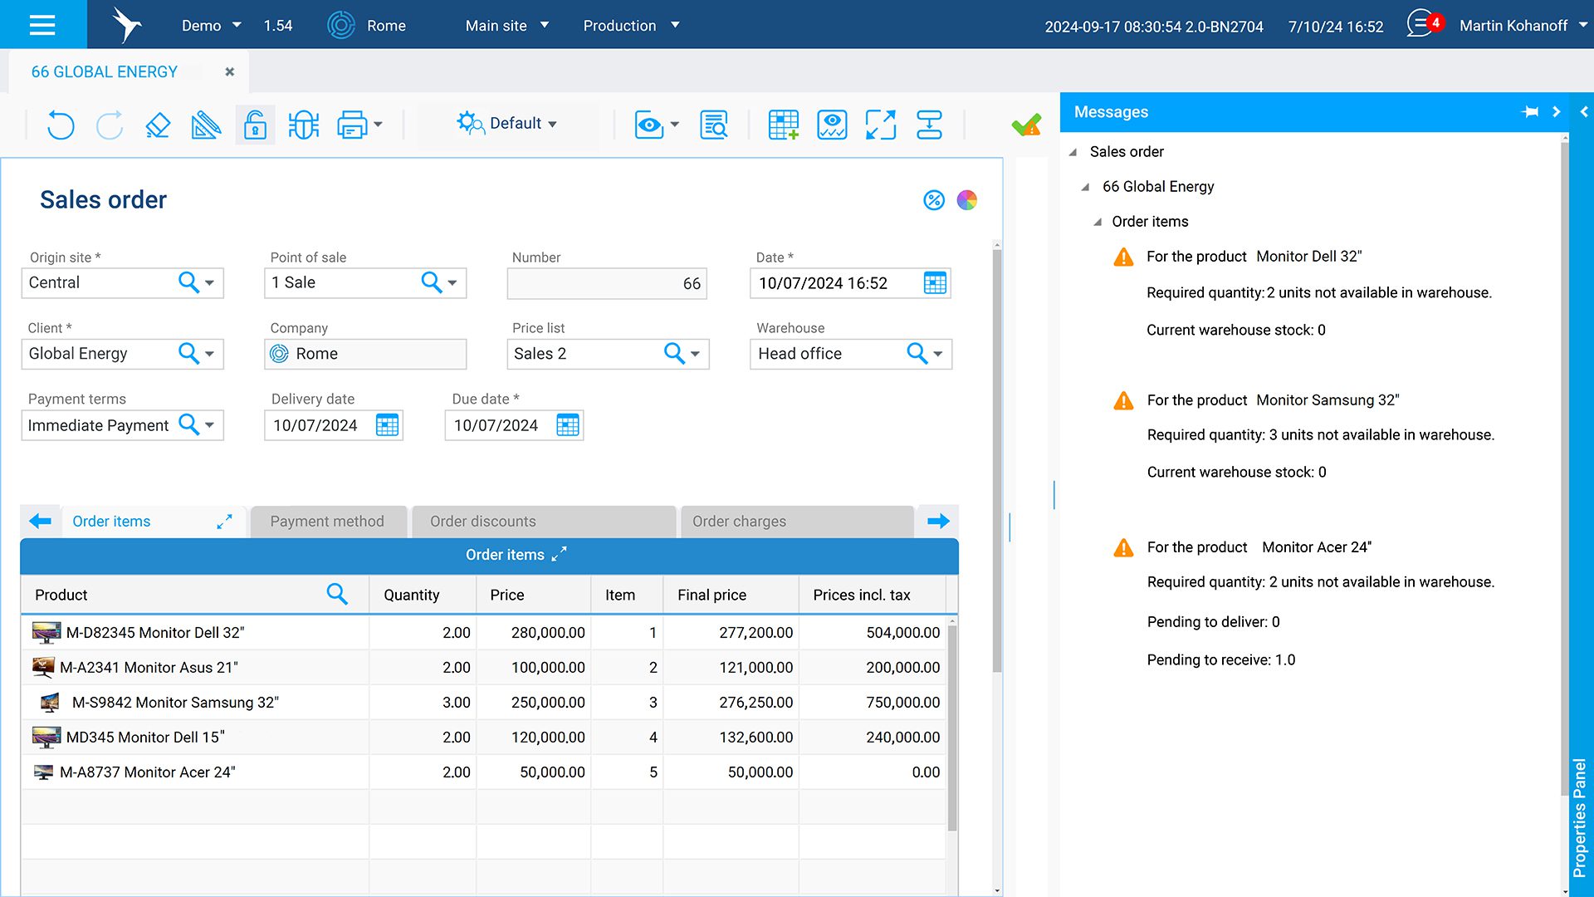The image size is (1594, 897).
Task: Click the multicolor color wheel swatch
Action: (x=966, y=200)
